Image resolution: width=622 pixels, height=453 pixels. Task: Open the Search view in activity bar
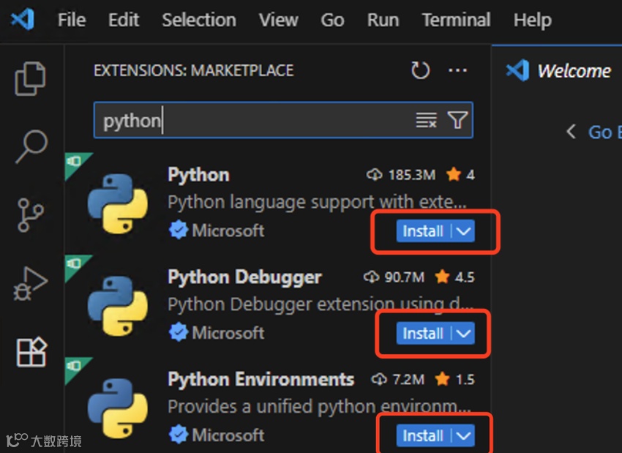click(31, 147)
